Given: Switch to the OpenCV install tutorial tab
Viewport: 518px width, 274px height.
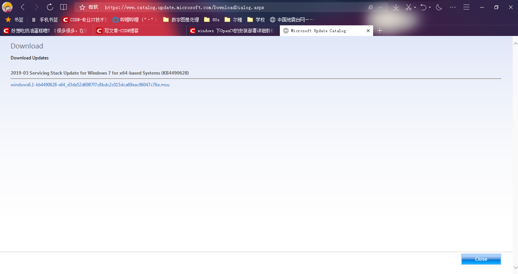Looking at the screenshot, I should tap(233, 31).
